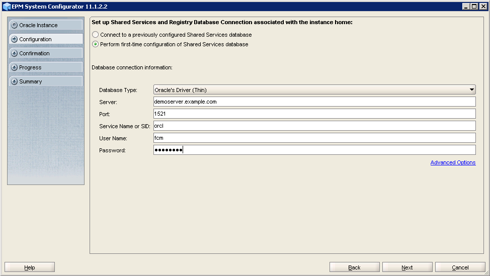
Task: Switch to the Summary sidebar step
Action: tap(45, 81)
